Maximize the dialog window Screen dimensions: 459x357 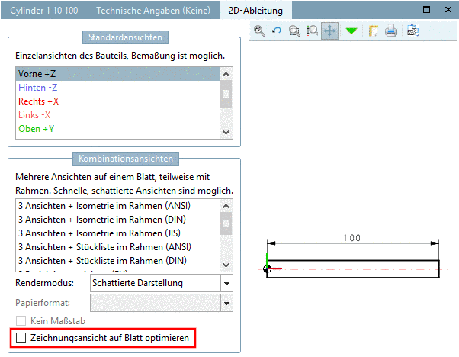426,10
